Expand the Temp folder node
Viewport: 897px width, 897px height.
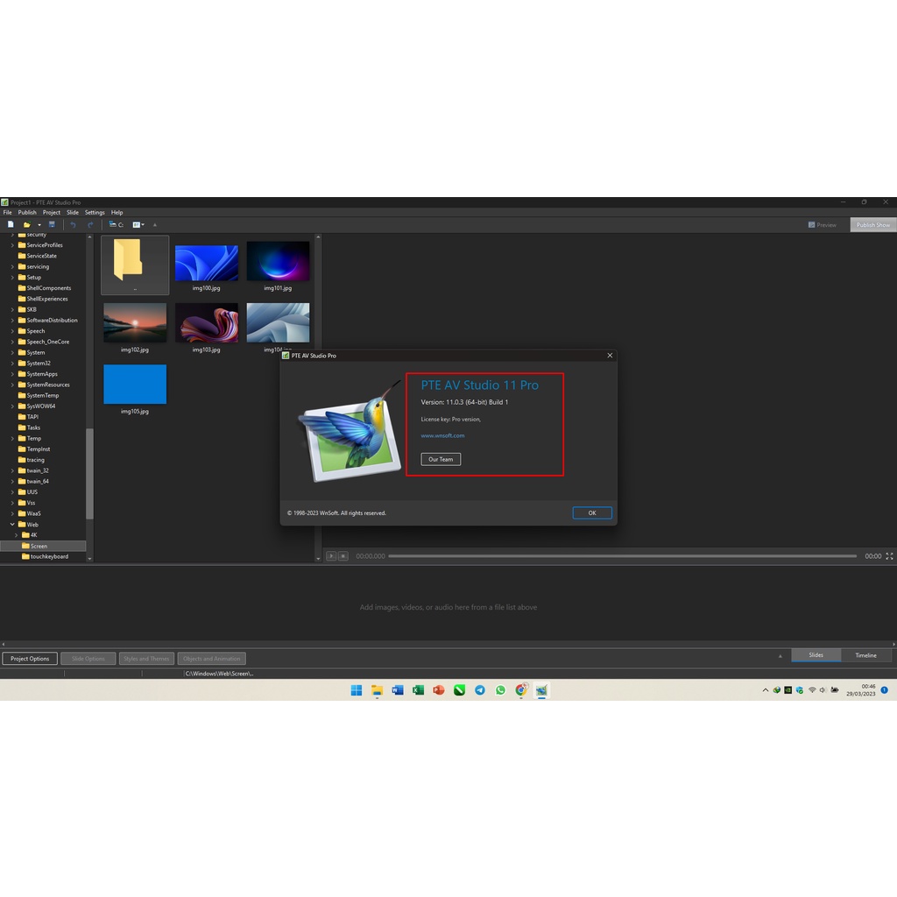coord(12,439)
